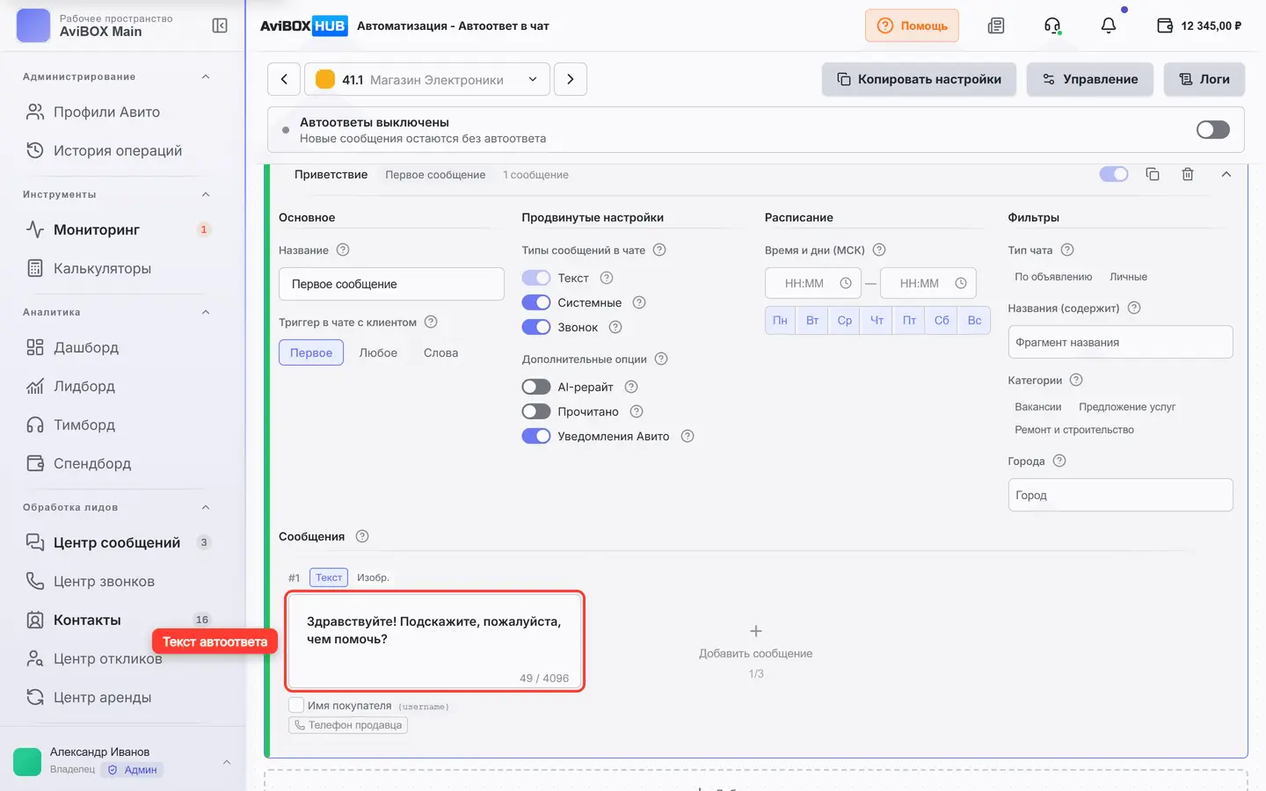Go to the next profile arrow
Image resolution: width=1266 pixels, height=791 pixels.
point(571,79)
